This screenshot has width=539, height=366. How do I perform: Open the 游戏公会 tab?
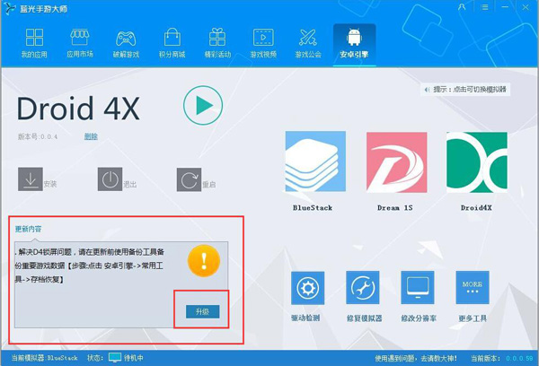point(308,43)
